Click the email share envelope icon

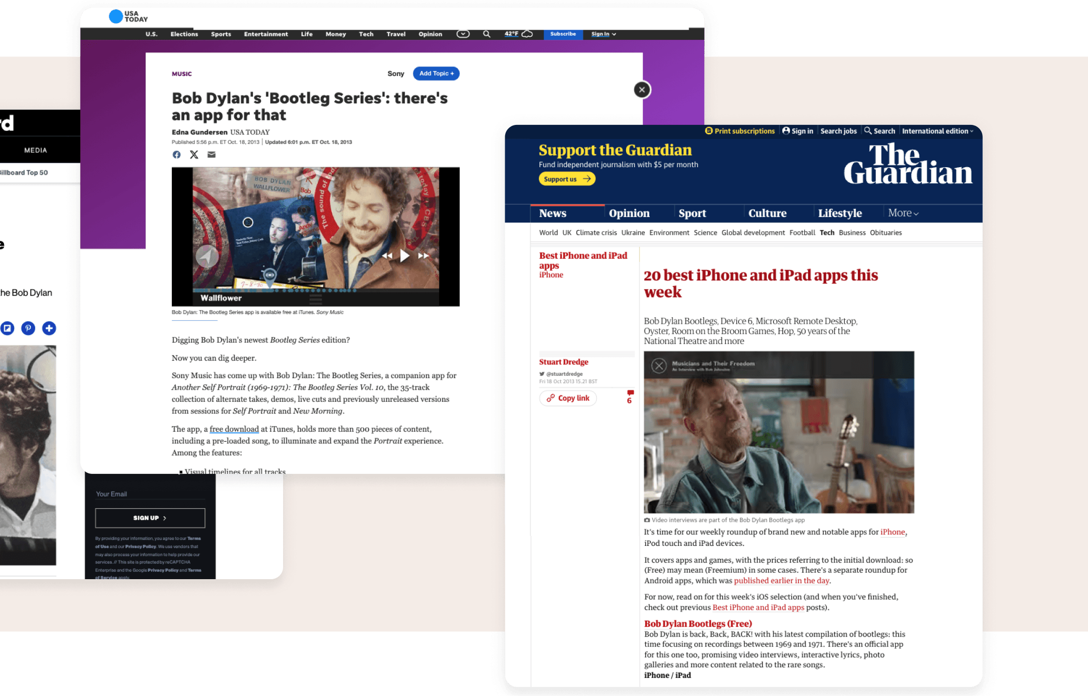(212, 155)
